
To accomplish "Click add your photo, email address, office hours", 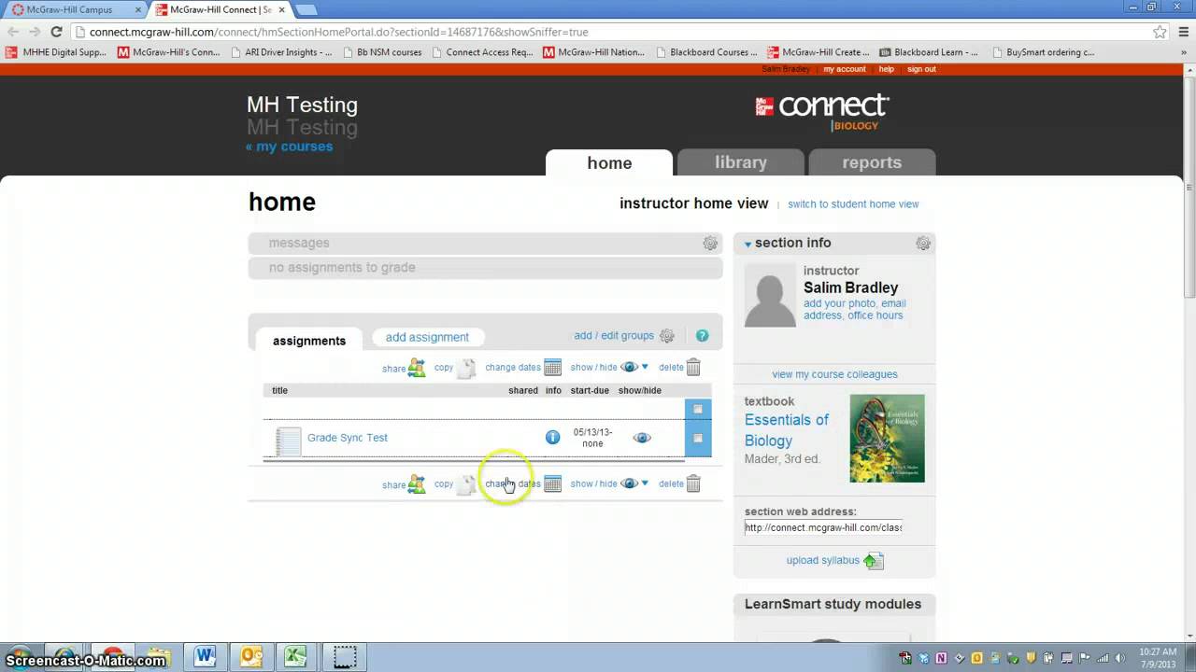I will click(x=854, y=309).
